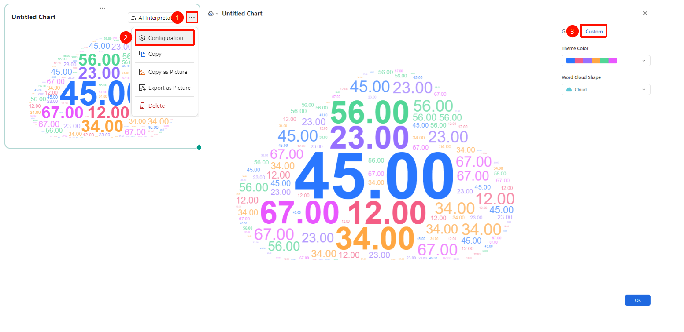Screen dimensions: 684x332
Task: Click the giant blue 45.00 in dialog word cloud
Action: (374, 176)
